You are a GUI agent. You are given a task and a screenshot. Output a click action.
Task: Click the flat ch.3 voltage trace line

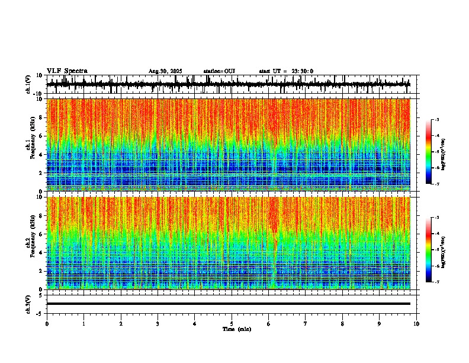coord(229,304)
